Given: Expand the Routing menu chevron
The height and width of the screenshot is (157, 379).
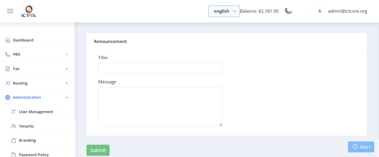Looking at the screenshot, I should (x=67, y=83).
